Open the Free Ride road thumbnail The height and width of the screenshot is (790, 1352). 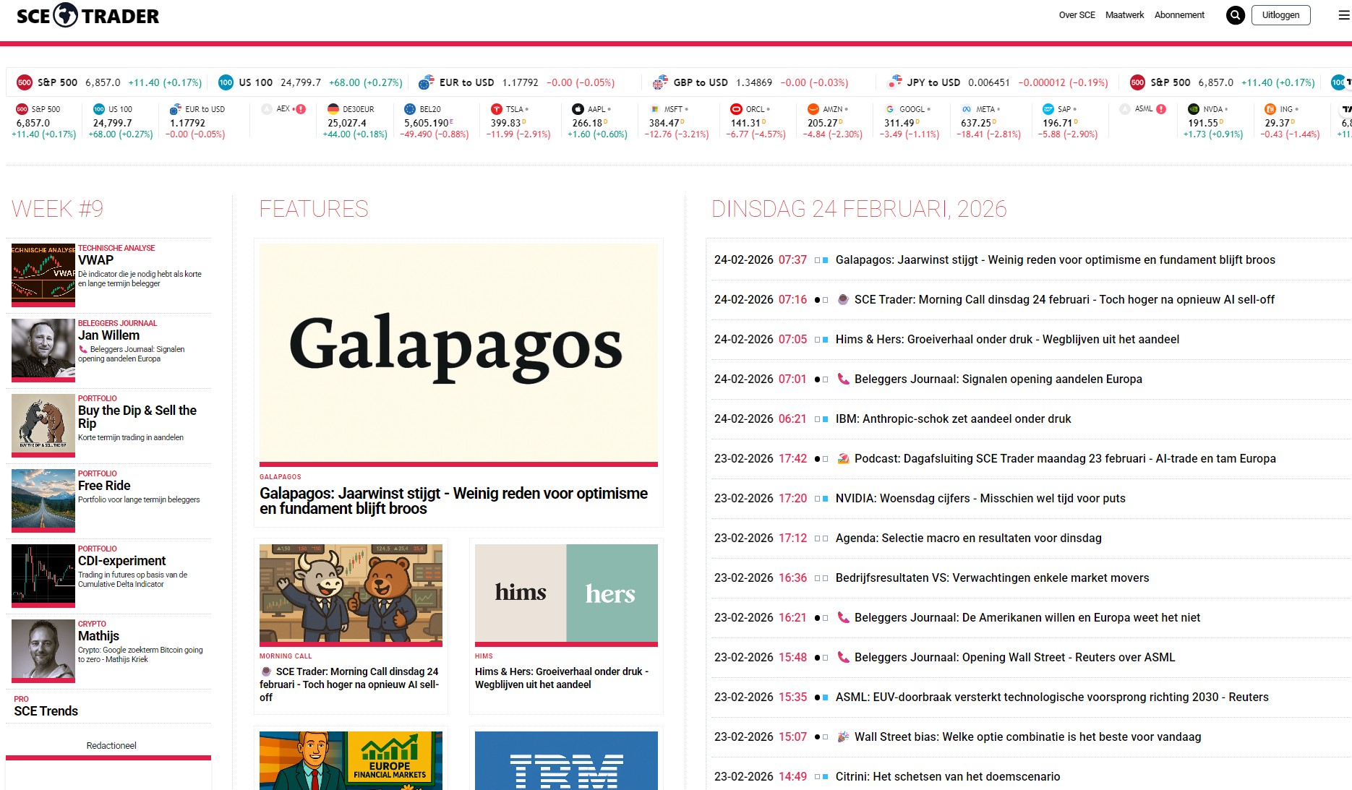tap(43, 500)
